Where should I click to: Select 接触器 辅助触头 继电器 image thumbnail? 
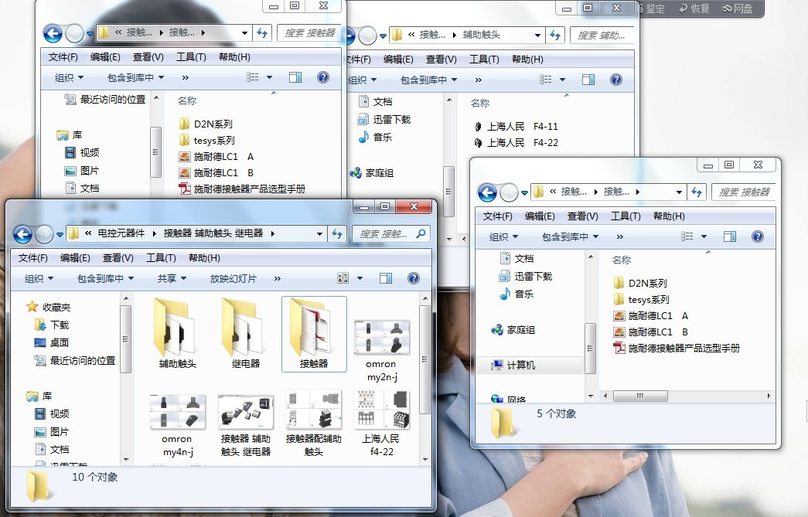[x=245, y=425]
